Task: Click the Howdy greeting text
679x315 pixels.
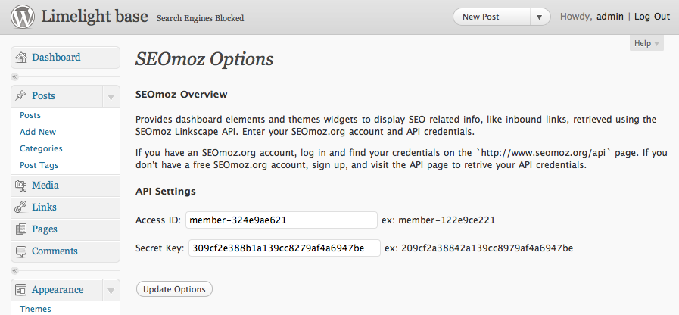Action: [x=576, y=17]
